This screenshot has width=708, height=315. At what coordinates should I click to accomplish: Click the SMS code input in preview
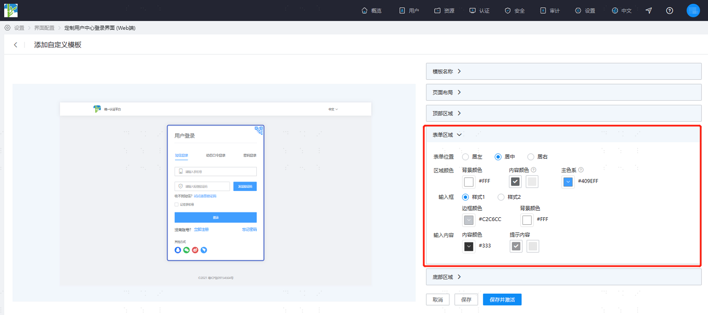point(202,187)
